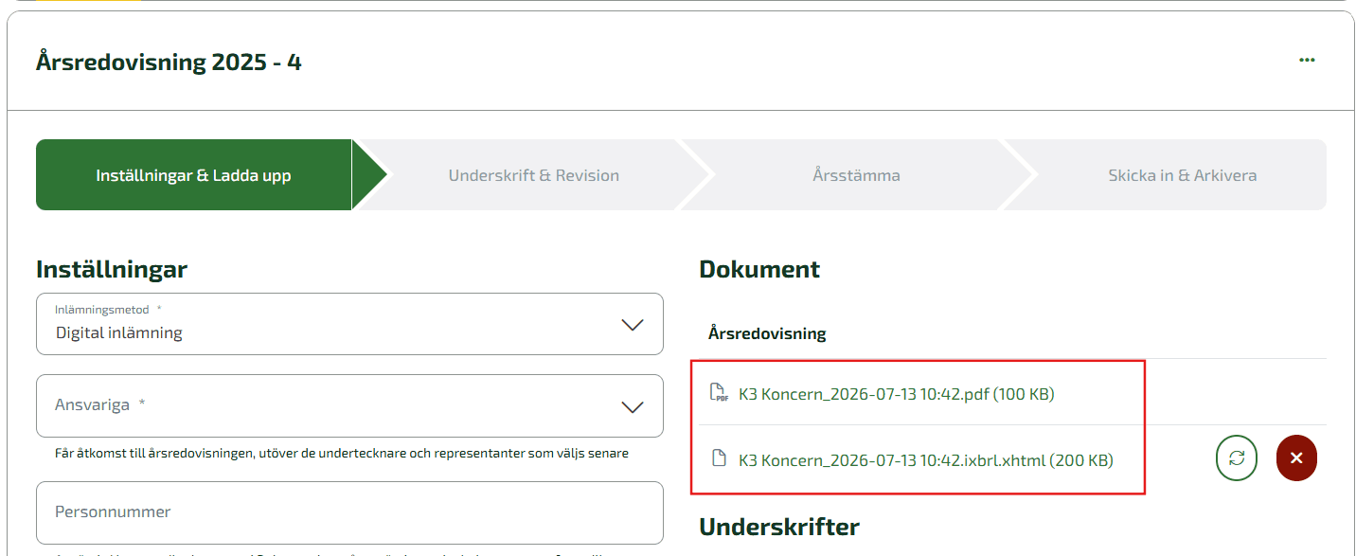1356x556 pixels.
Task: Focus the Personnummer input field
Action: pos(349,512)
